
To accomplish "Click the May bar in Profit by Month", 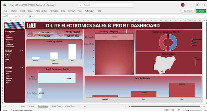I will (72, 51).
